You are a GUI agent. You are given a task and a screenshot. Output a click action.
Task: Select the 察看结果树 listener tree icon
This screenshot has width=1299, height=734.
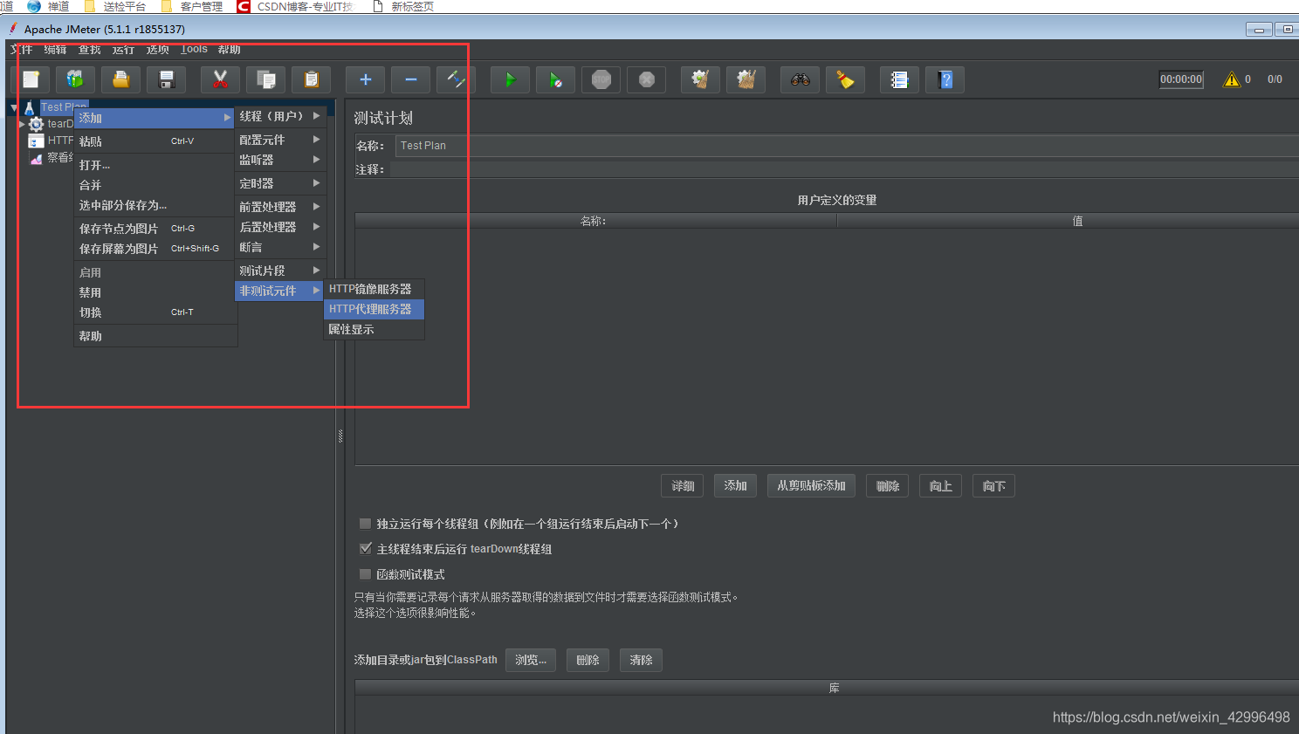tap(36, 158)
